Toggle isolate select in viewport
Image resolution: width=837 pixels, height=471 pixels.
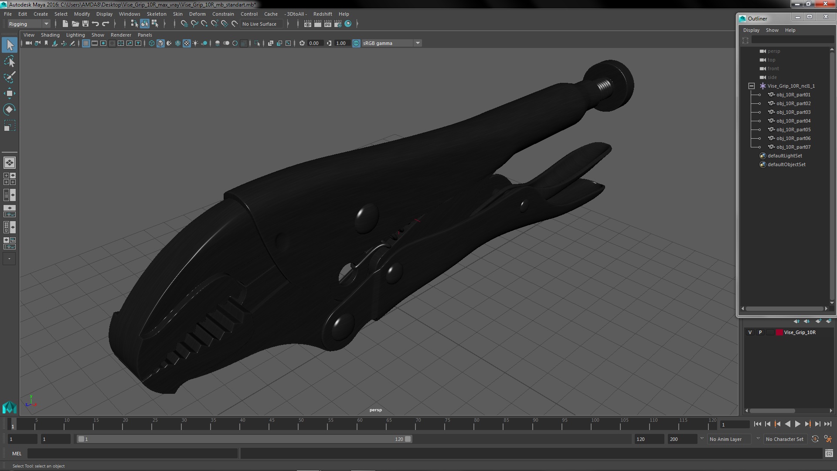click(257, 43)
